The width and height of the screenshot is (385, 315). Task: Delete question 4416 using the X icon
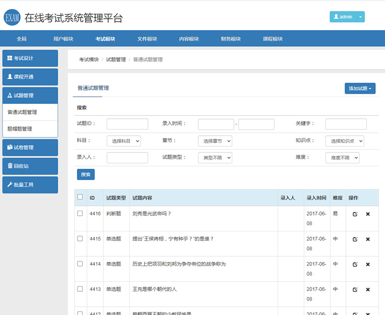(x=368, y=214)
